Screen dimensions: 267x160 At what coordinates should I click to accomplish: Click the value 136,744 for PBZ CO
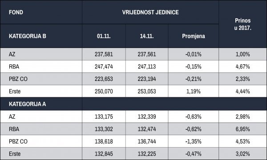147,141
